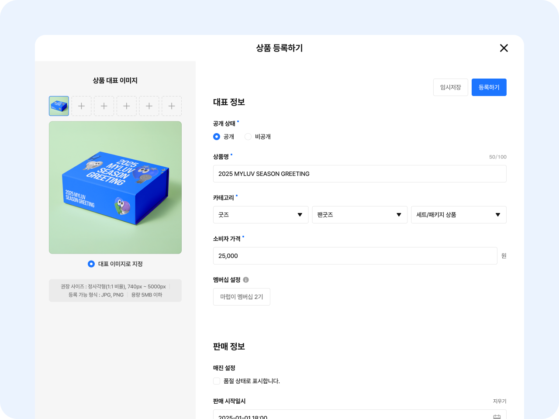Click the 상품 대표 이미지 heading

115,80
